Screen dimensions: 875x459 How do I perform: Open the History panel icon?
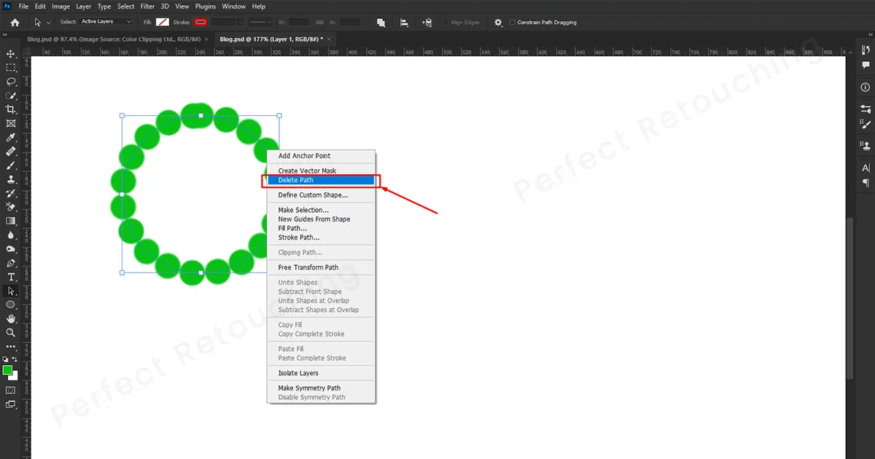pos(866,50)
